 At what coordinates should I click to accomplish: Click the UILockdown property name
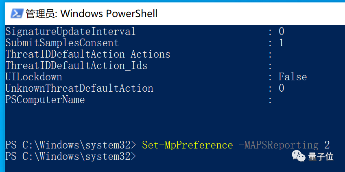[33, 77]
